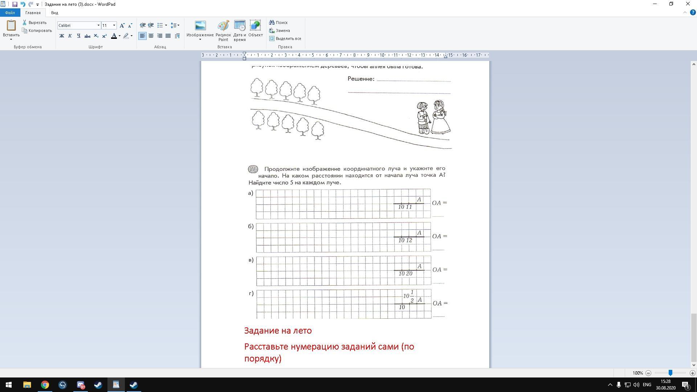The height and width of the screenshot is (392, 697).
Task: Toggle bold Ж formatting
Action: click(x=62, y=36)
